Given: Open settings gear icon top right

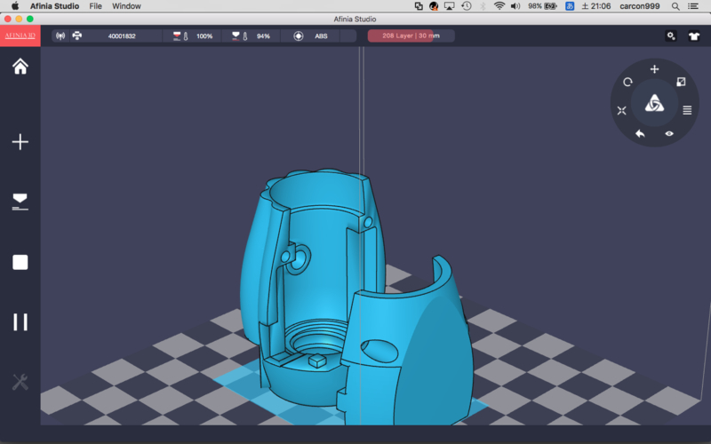Looking at the screenshot, I should tap(671, 36).
